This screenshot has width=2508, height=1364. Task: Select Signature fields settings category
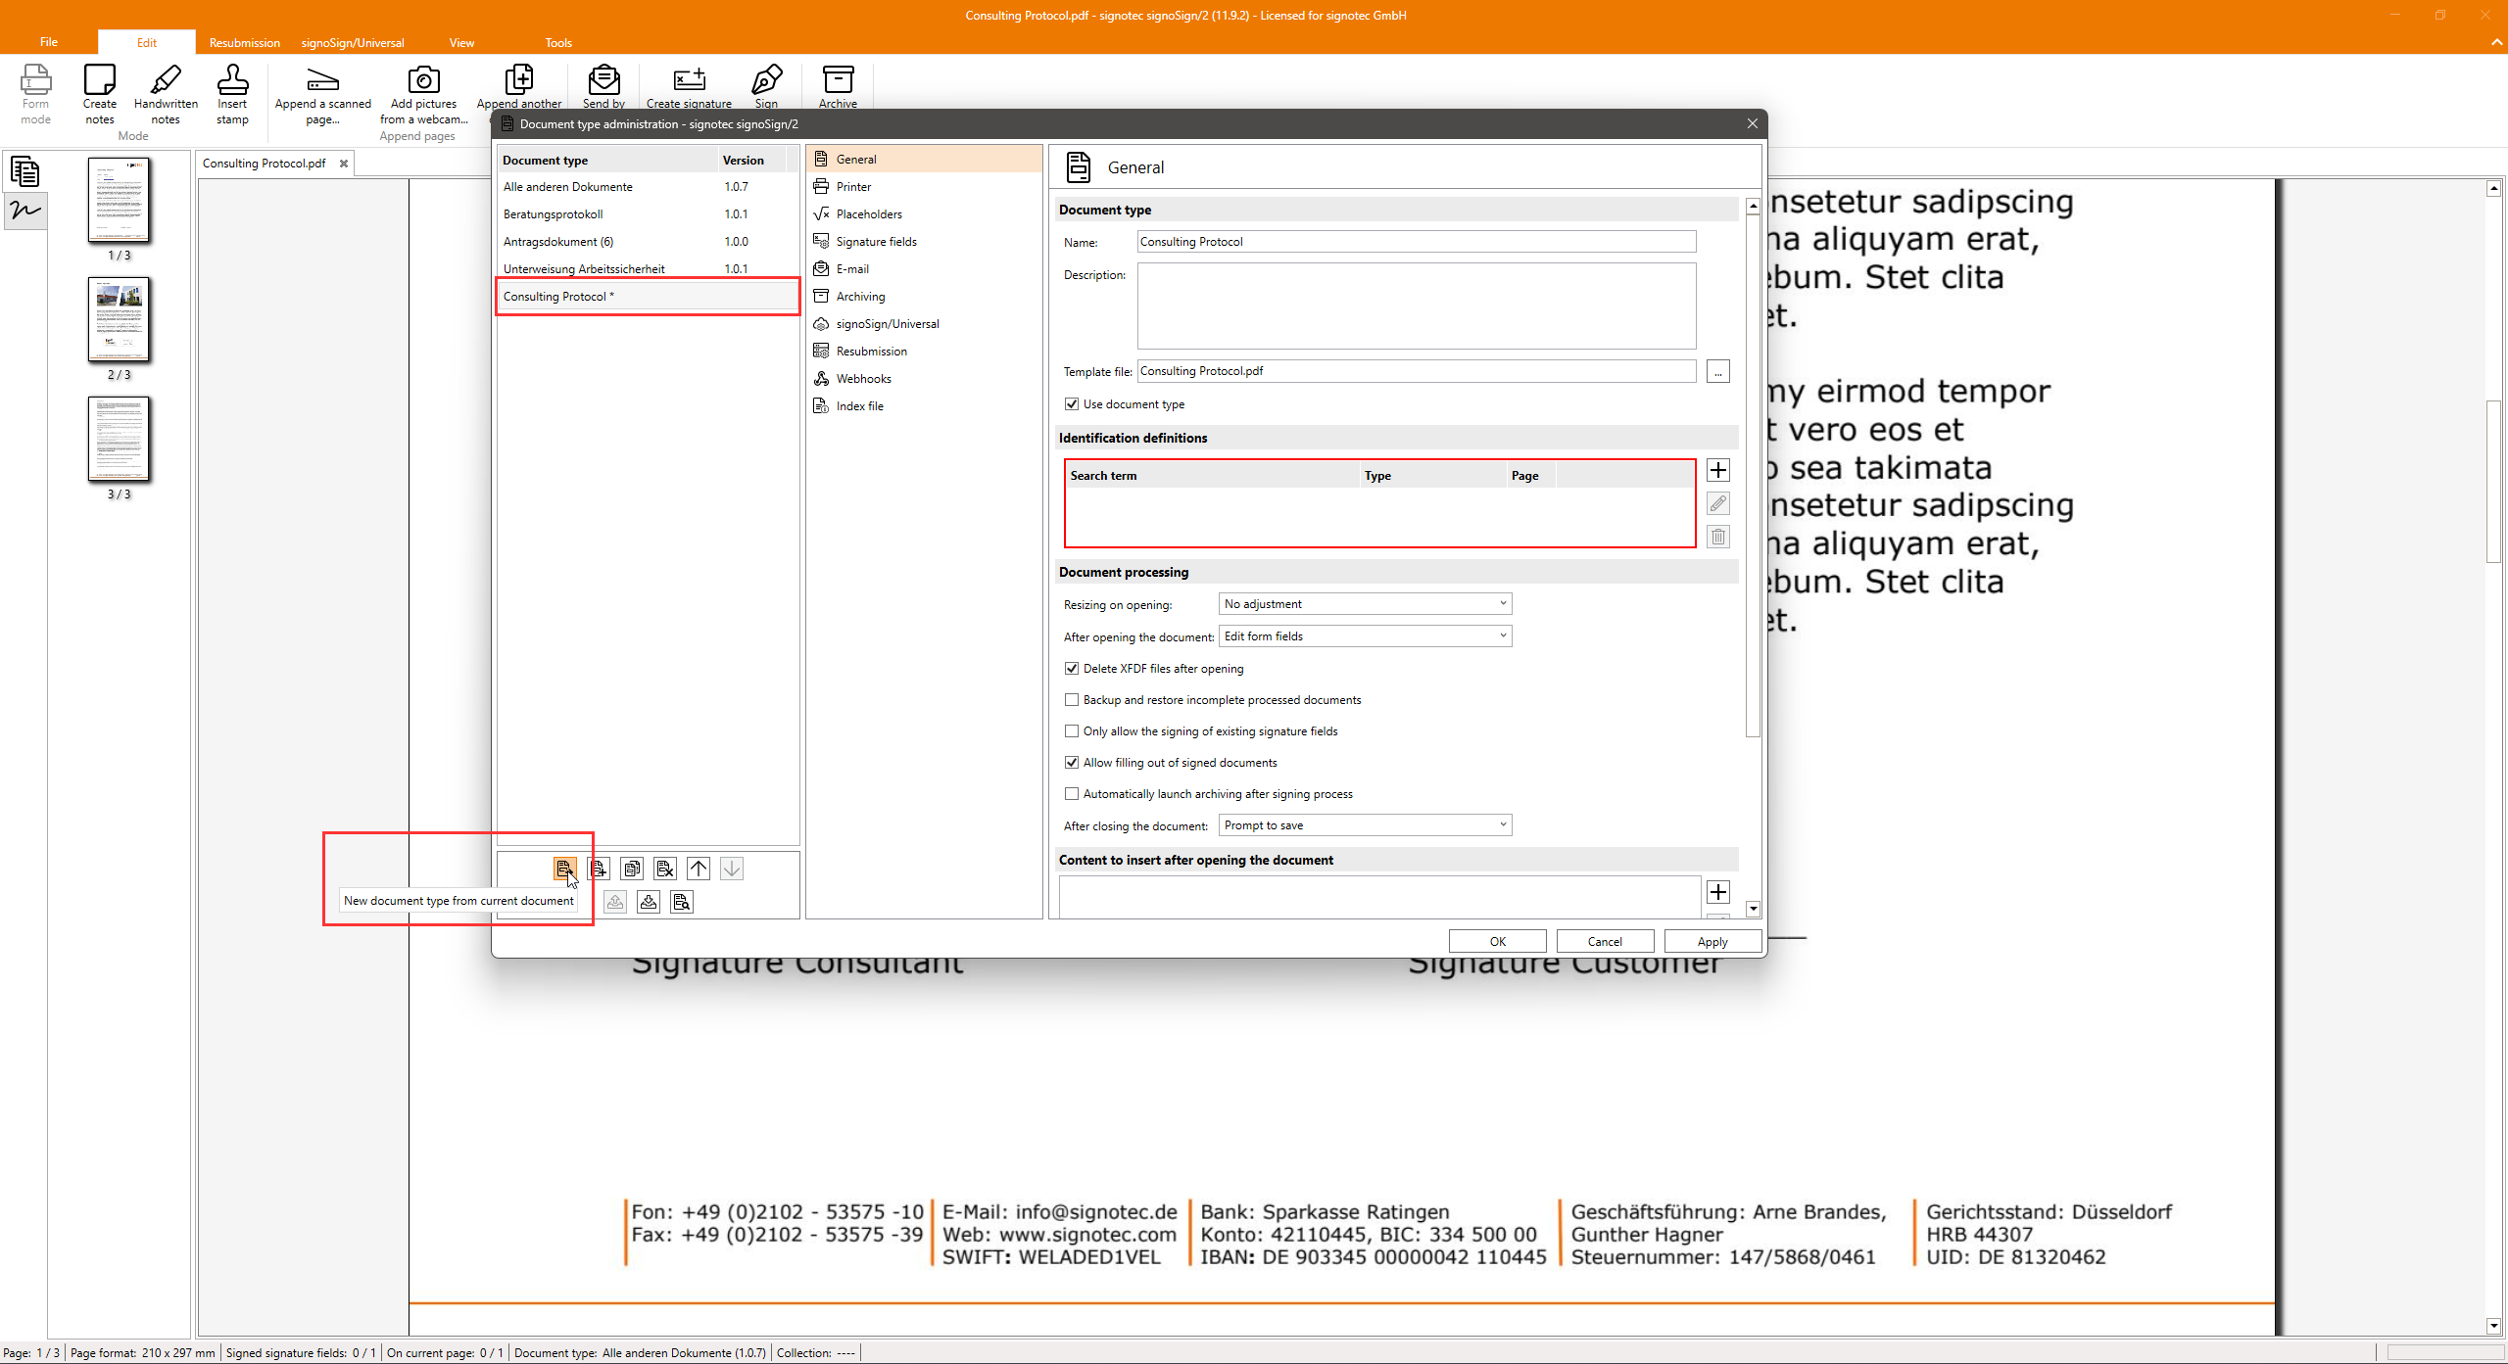coord(924,242)
